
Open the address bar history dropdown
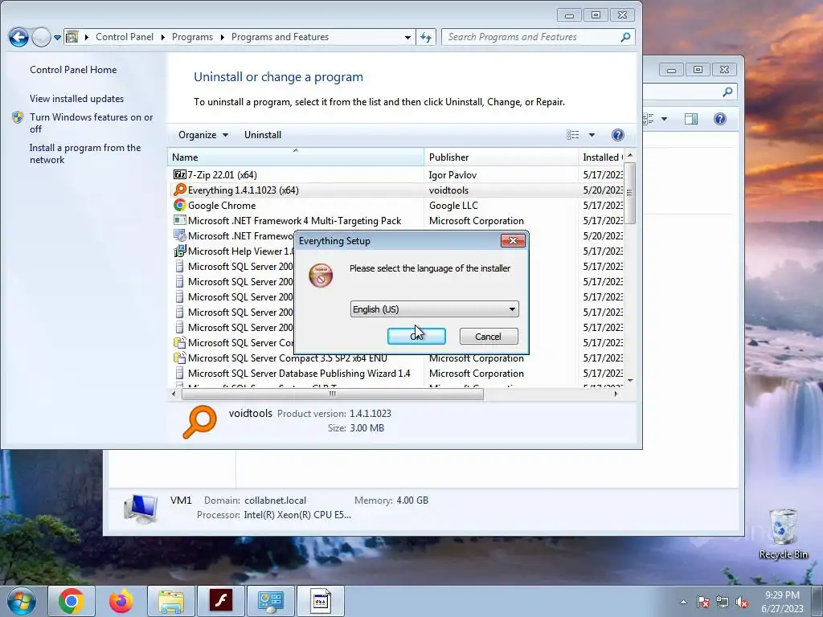[x=407, y=37]
